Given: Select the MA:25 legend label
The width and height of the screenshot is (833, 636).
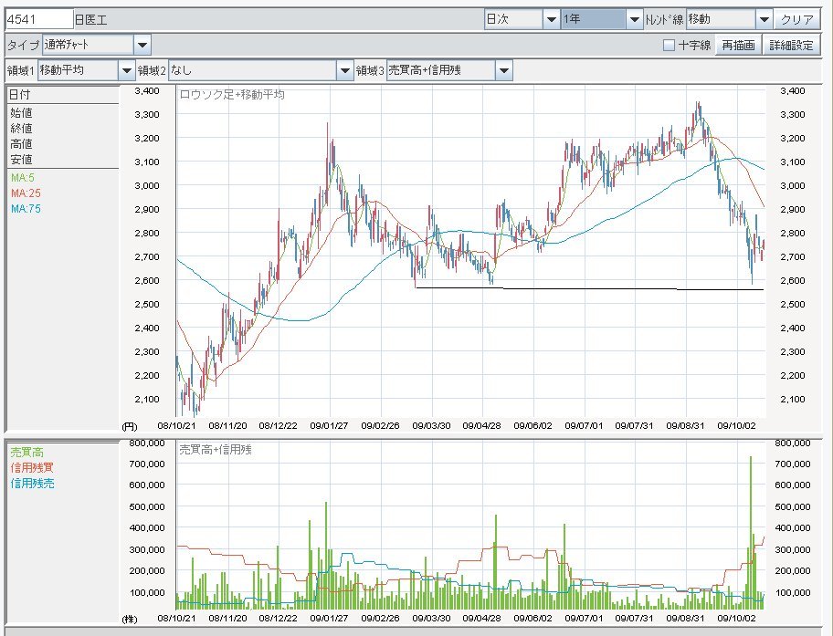Looking at the screenshot, I should click(26, 193).
